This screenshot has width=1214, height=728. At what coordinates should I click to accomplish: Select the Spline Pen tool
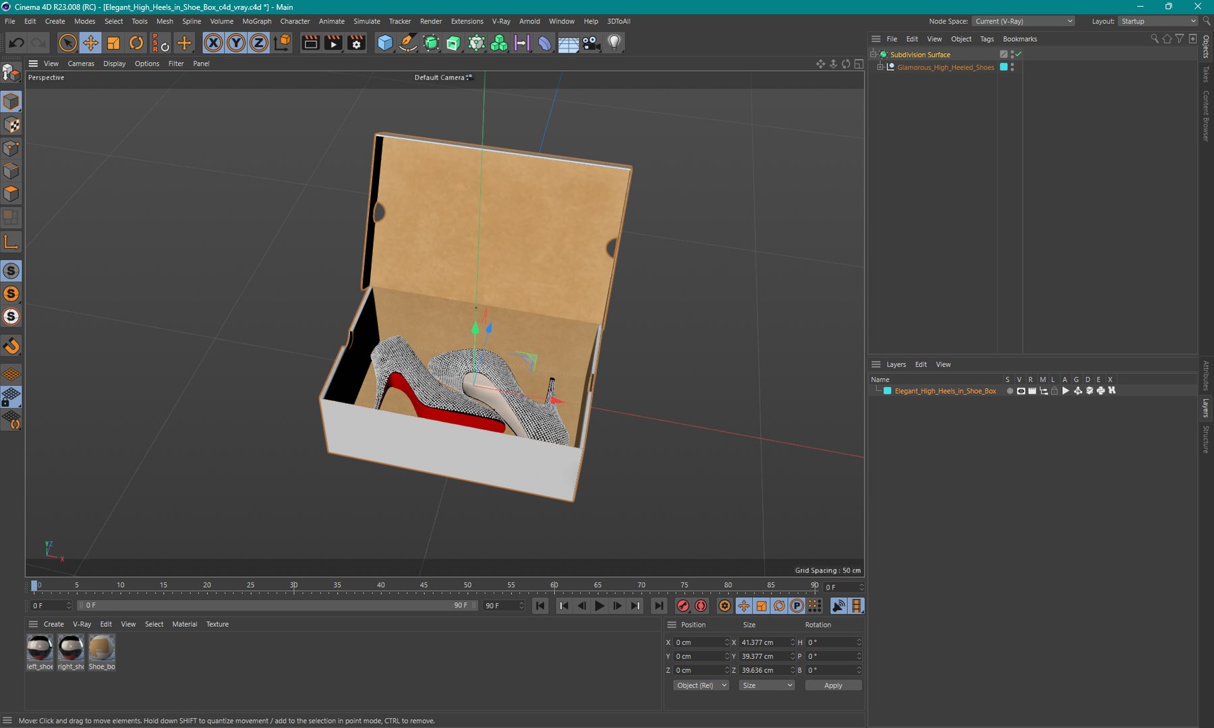click(408, 43)
